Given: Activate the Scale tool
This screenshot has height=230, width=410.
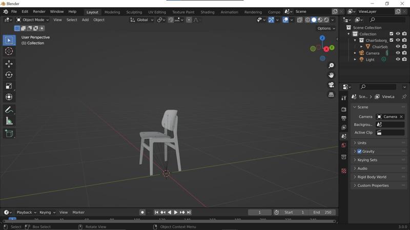Looking at the screenshot, I should 9,86.
